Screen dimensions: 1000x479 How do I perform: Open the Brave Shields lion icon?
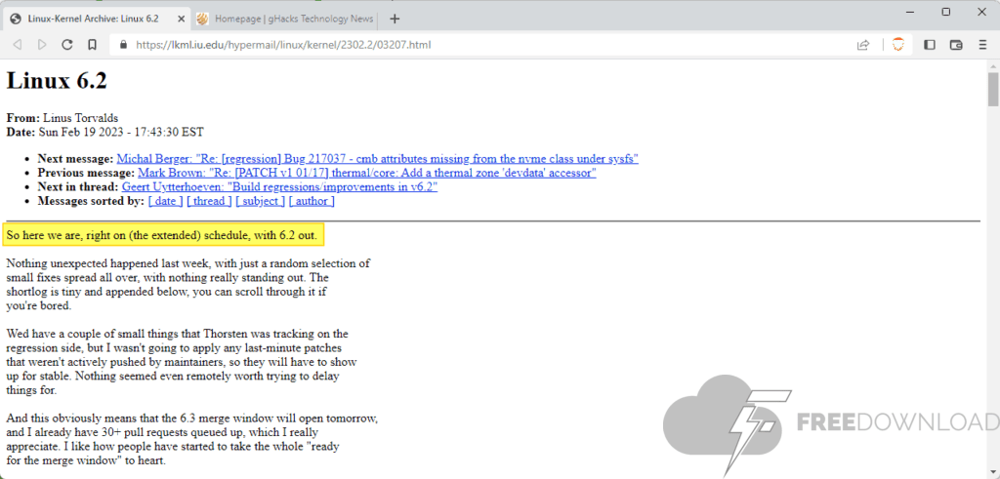tap(897, 45)
